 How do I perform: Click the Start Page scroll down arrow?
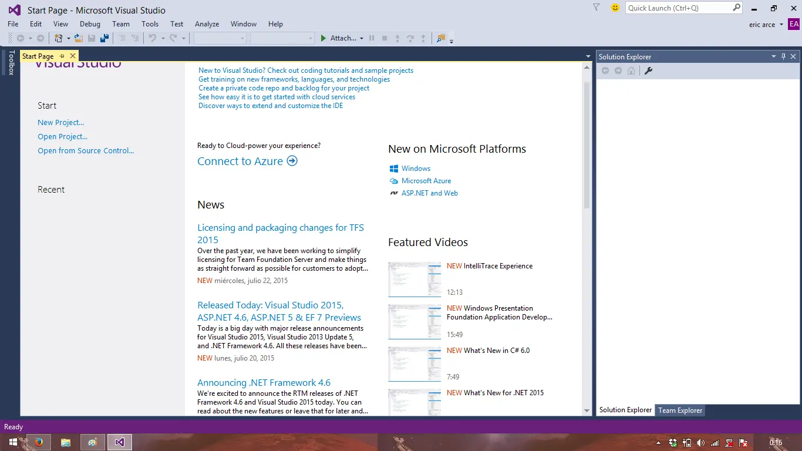(587, 410)
